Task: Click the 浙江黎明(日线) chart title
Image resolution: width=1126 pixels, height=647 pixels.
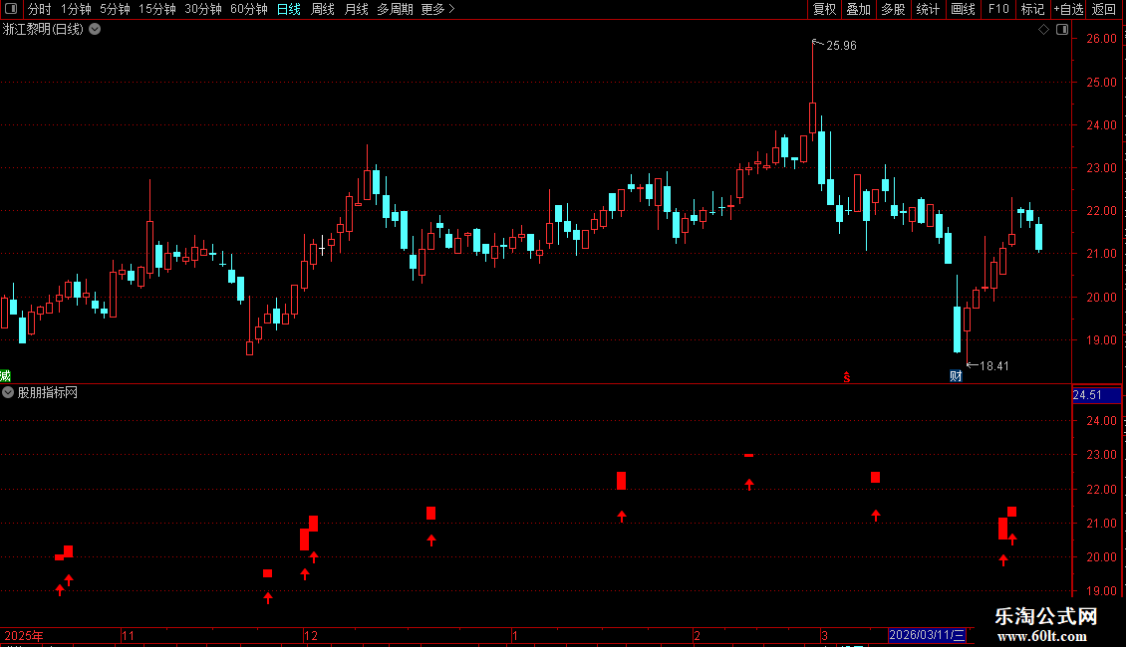Action: pos(43,30)
